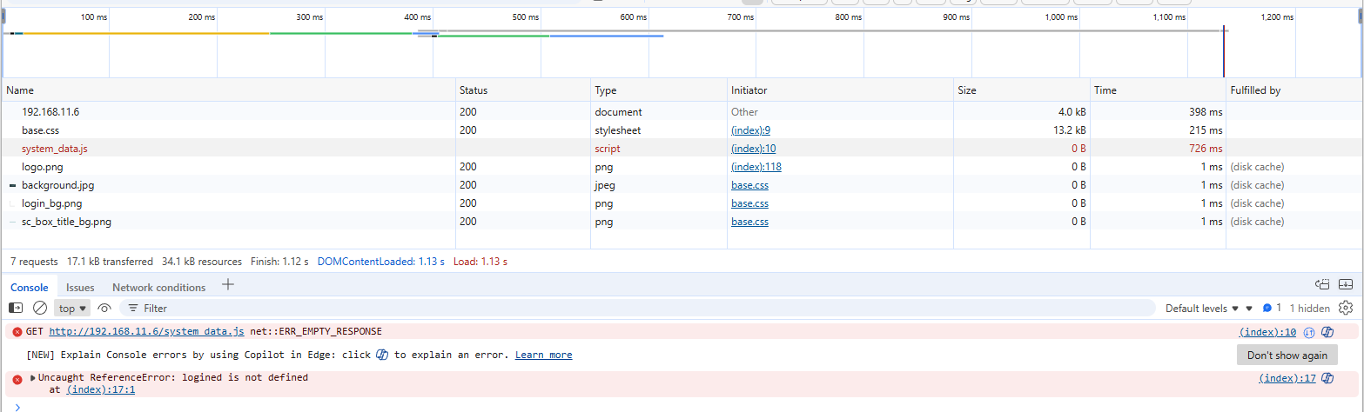This screenshot has height=412, width=1364.
Task: Click the 13.2 kB size value
Action: pyautogui.click(x=1068, y=130)
